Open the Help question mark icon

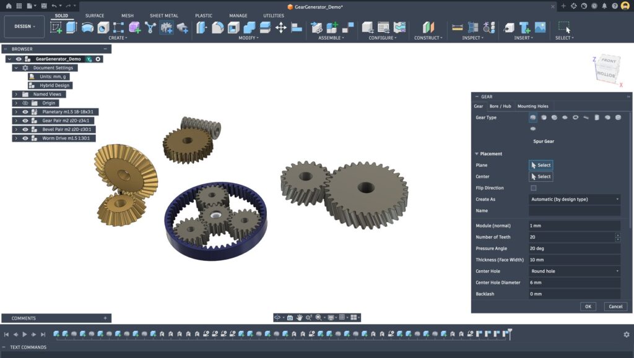[x=615, y=6]
